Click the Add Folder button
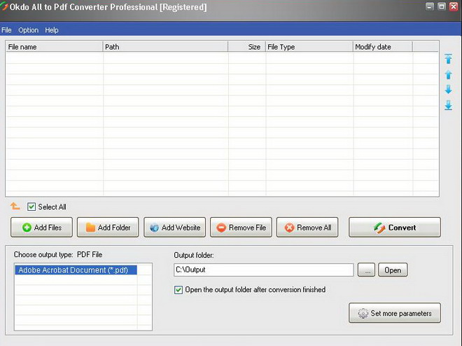The height and width of the screenshot is (346, 462). click(x=108, y=227)
